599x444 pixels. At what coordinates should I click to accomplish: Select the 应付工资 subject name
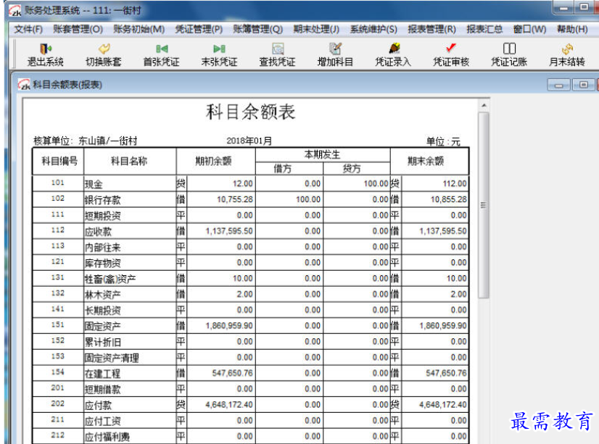pos(103,421)
